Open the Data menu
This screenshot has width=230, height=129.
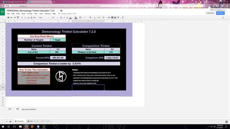click(36, 14)
